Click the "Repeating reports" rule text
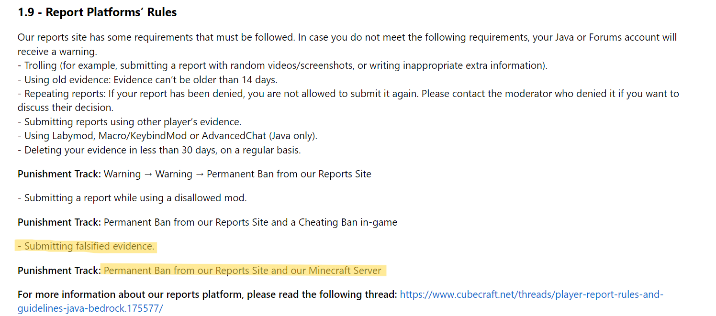Image resolution: width=716 pixels, height=316 pixels. tap(348, 94)
